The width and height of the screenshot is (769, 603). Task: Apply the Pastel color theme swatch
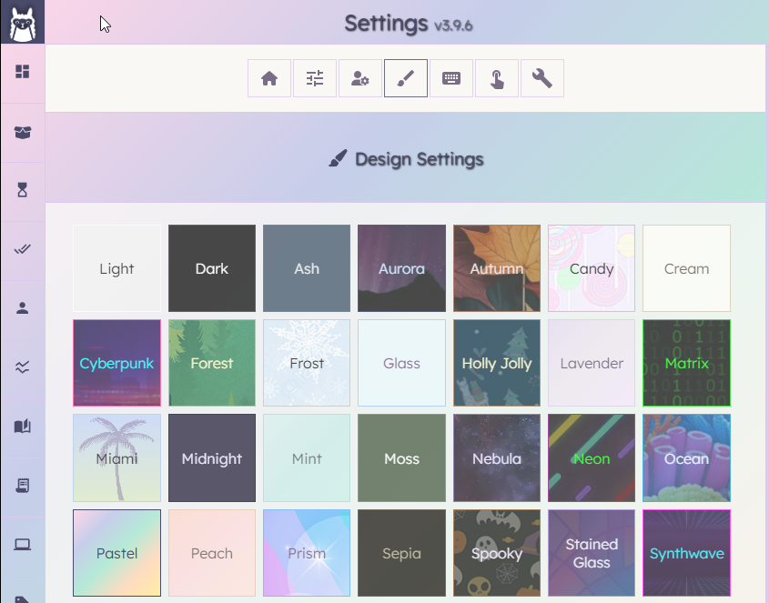click(x=116, y=552)
